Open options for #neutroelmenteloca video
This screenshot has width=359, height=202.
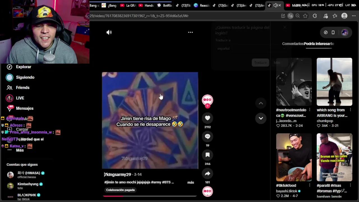click(310, 110)
